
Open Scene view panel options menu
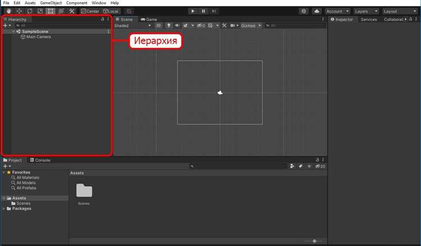323,19
